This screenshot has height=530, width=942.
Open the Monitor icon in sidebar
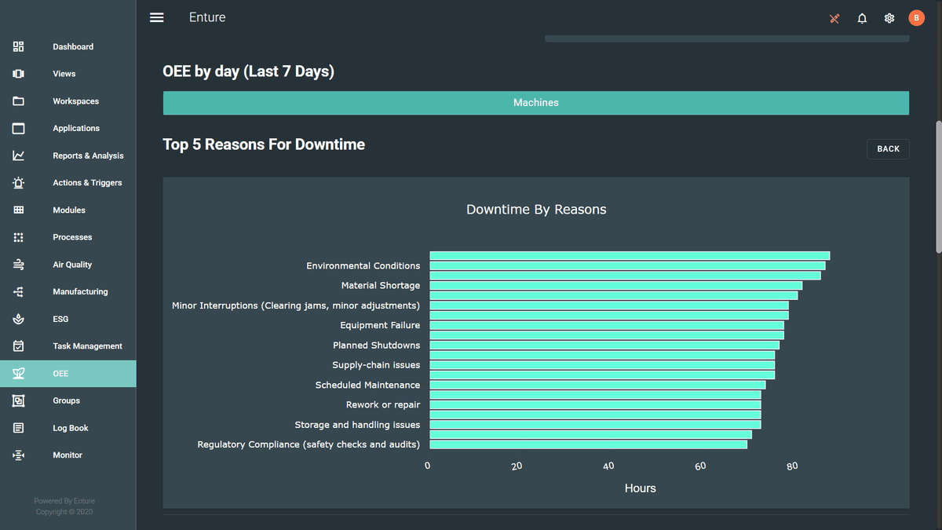[x=18, y=455]
